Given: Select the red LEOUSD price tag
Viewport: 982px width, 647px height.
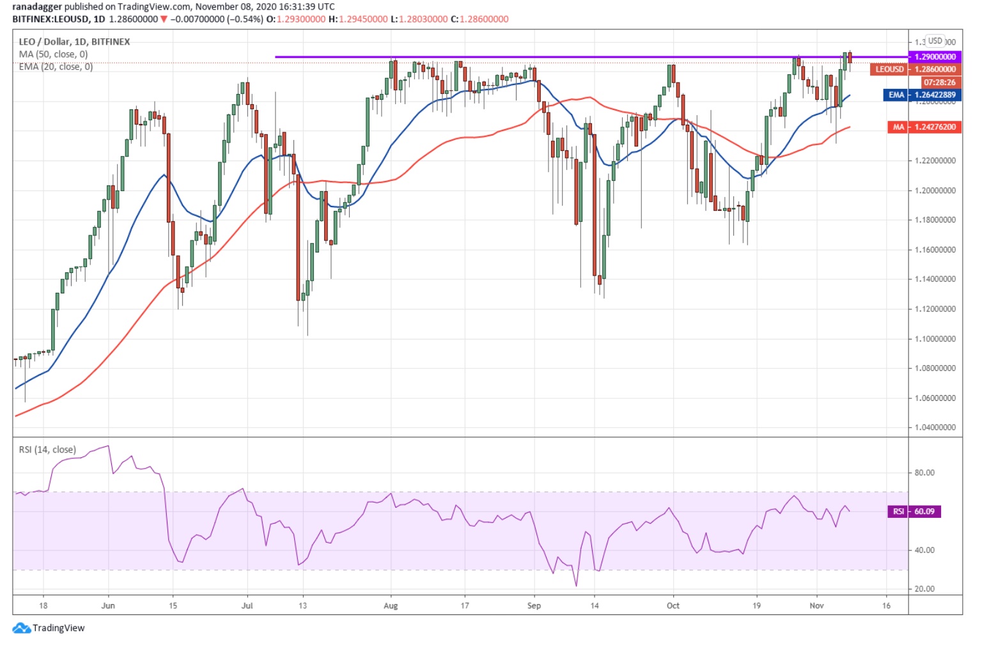Looking at the screenshot, I should 889,69.
